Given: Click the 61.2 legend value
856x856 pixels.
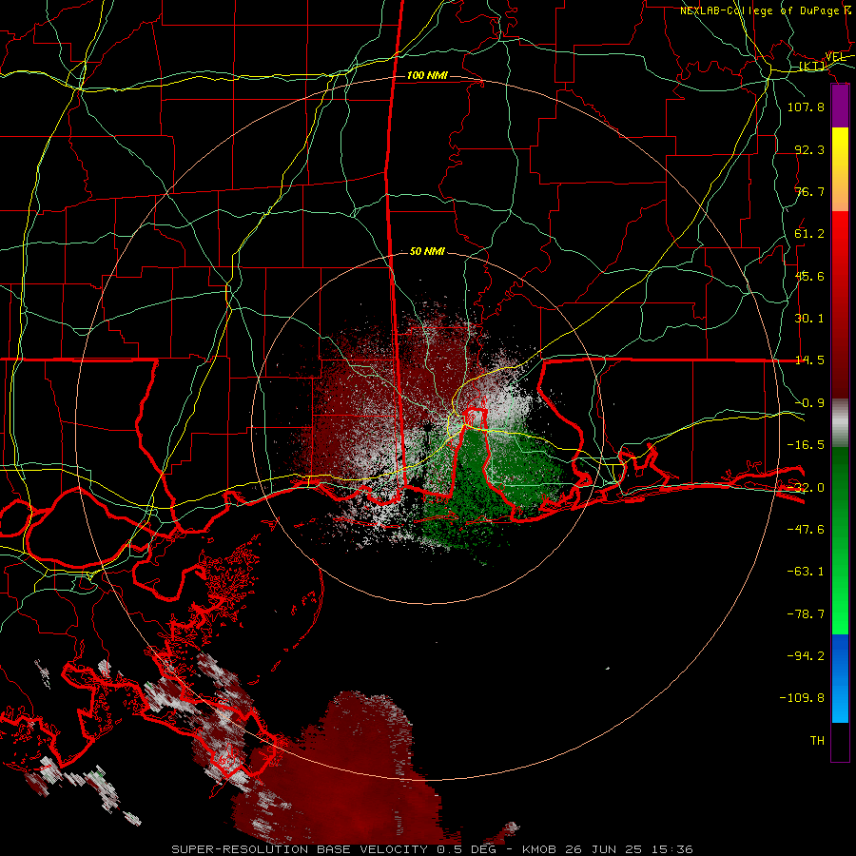Looking at the screenshot, I should (x=809, y=234).
